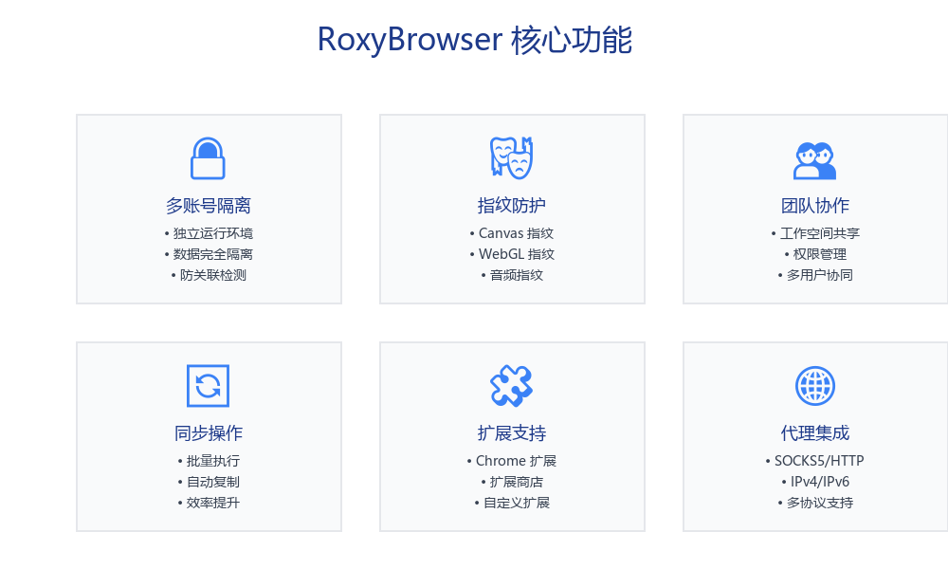This screenshot has width=948, height=569.
Task: Click the 同步操作 card title
Action: [x=209, y=433]
